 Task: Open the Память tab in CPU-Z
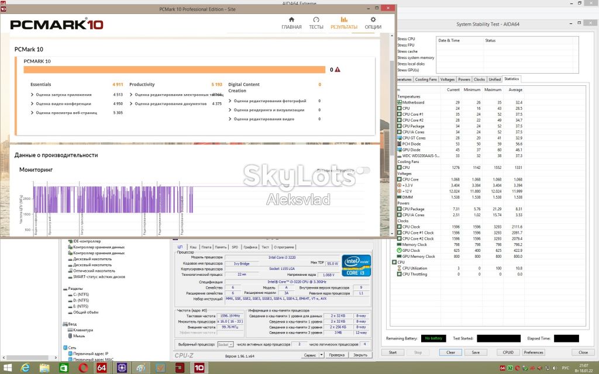point(221,247)
